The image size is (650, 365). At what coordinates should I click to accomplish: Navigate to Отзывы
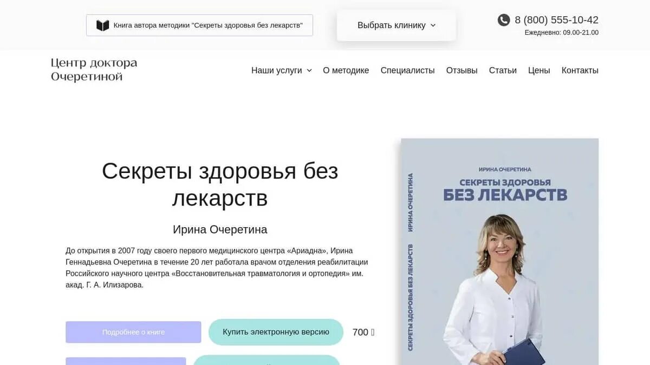(x=462, y=70)
